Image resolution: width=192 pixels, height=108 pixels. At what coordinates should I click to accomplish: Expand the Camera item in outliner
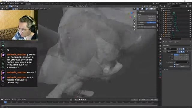pos(164,13)
